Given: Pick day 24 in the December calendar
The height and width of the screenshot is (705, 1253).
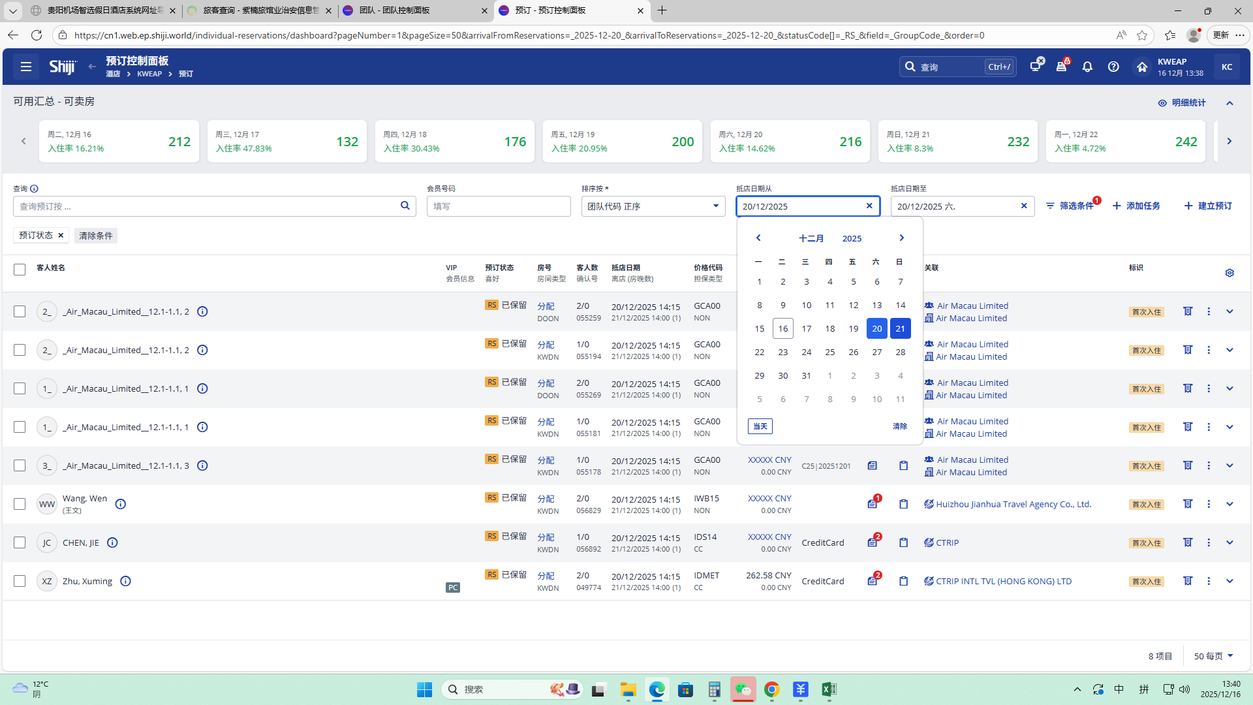Looking at the screenshot, I should click(x=807, y=352).
